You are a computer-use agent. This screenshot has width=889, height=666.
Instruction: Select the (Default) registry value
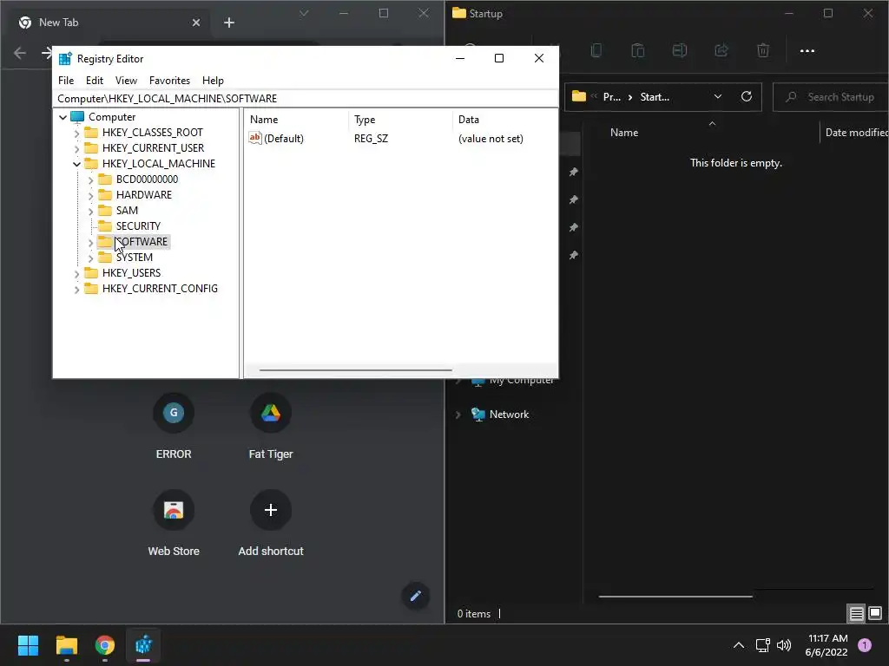284,139
